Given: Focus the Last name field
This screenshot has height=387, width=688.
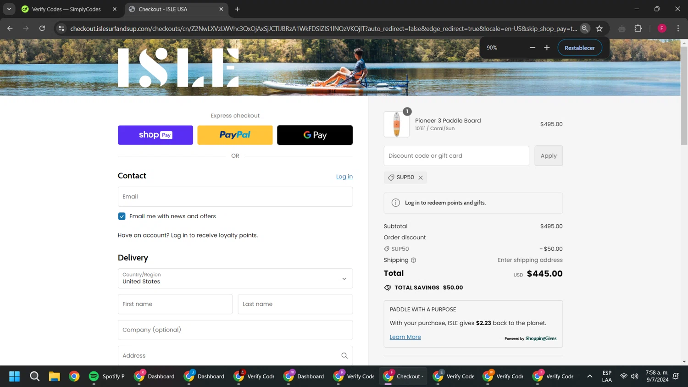Looking at the screenshot, I should [295, 304].
